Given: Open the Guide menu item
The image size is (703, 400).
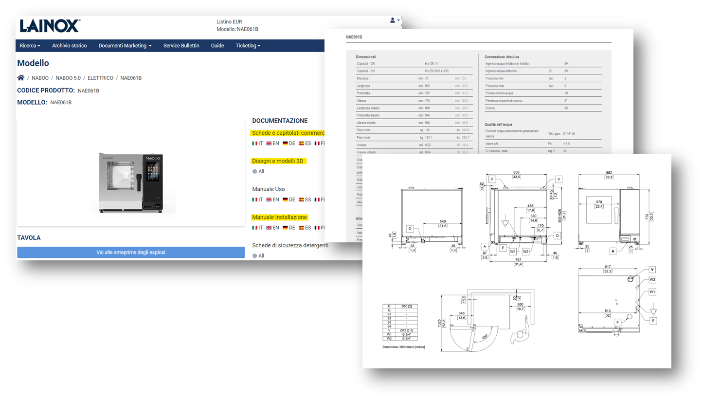Looking at the screenshot, I should point(217,46).
